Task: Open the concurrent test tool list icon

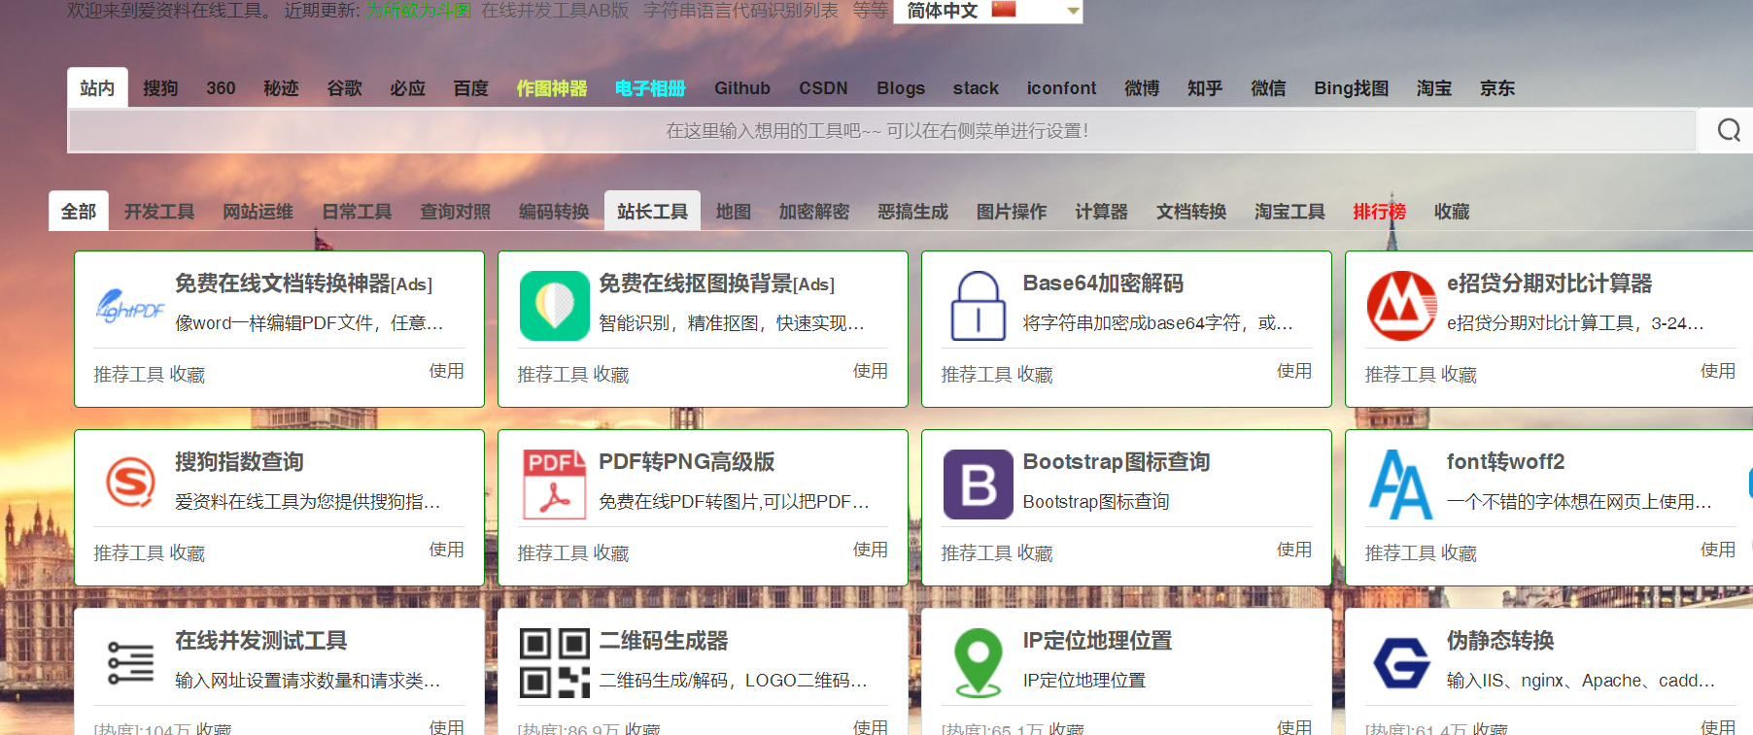Action: (x=130, y=663)
